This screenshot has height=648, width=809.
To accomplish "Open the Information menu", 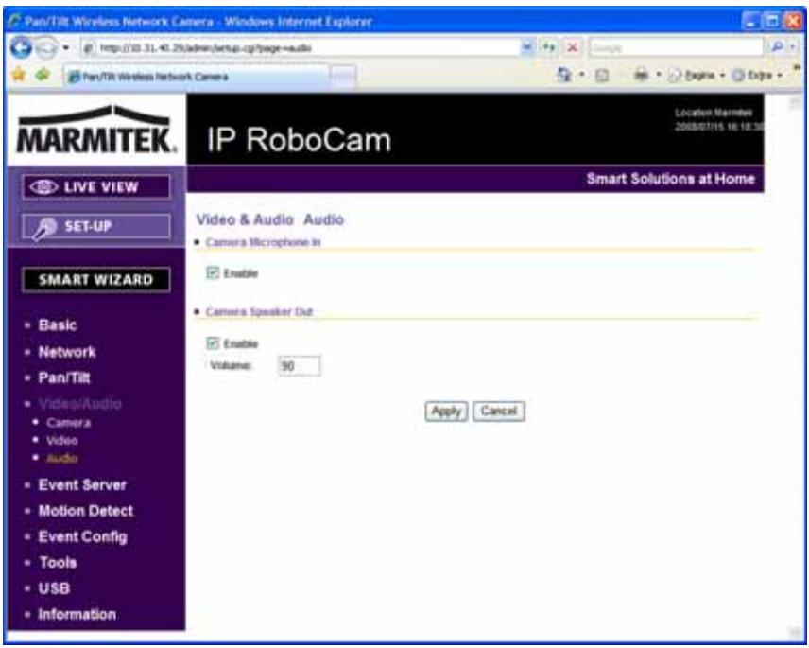I will [x=77, y=614].
